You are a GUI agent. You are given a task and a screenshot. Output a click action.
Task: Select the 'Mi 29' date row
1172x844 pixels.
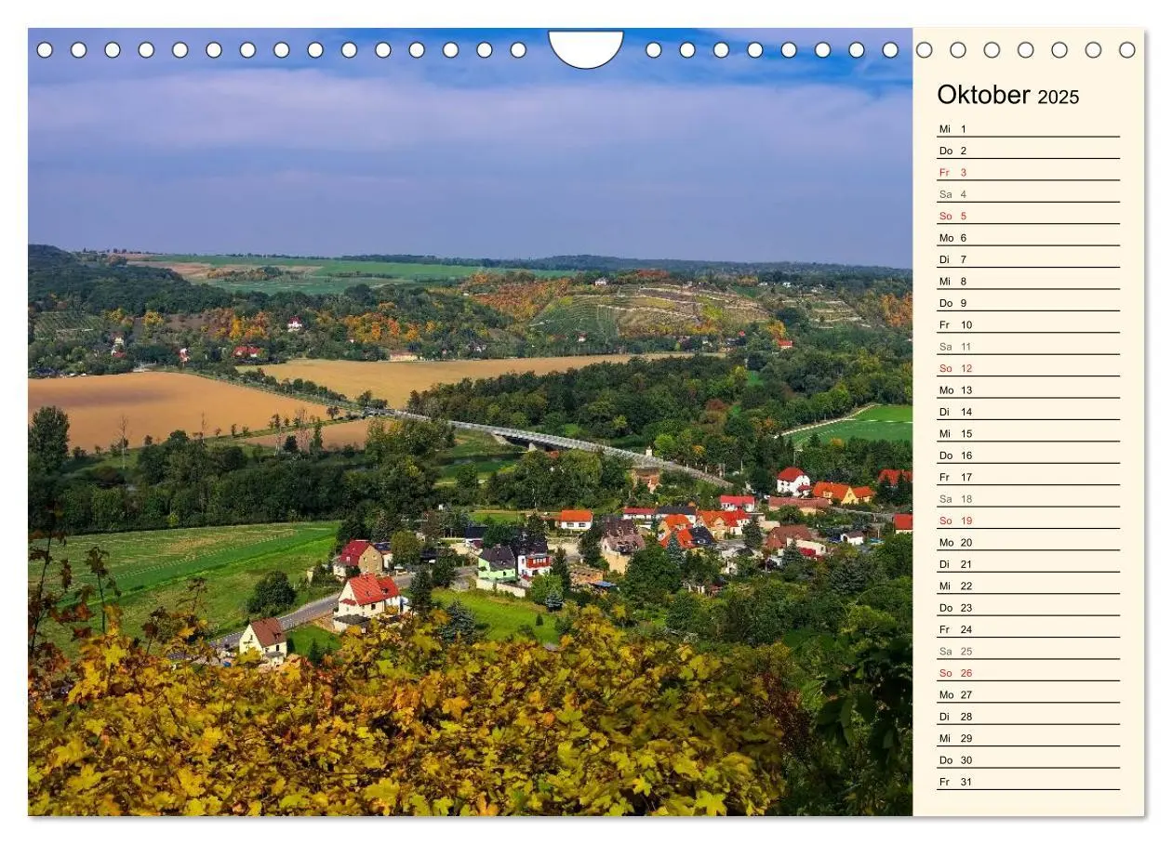(x=1028, y=737)
